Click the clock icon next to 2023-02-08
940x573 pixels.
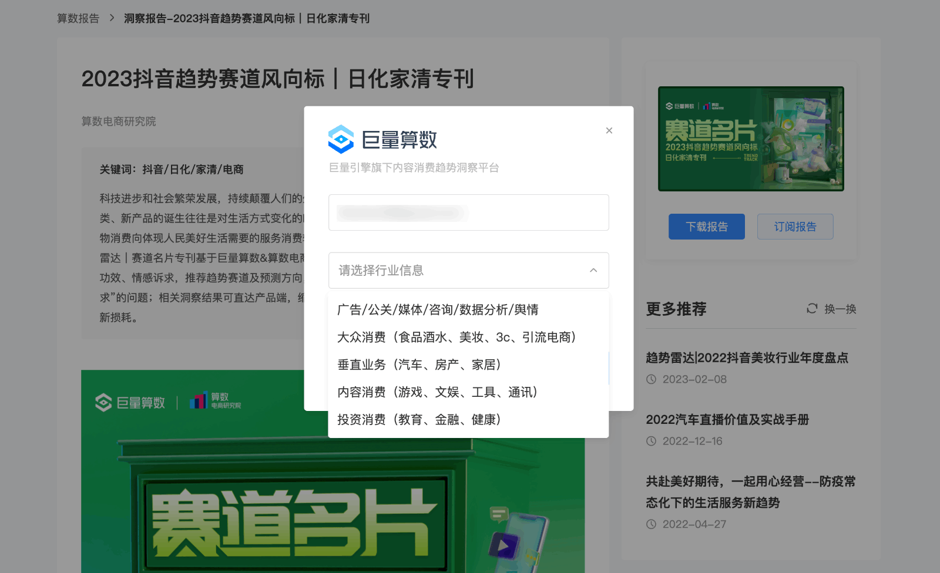pyautogui.click(x=652, y=379)
